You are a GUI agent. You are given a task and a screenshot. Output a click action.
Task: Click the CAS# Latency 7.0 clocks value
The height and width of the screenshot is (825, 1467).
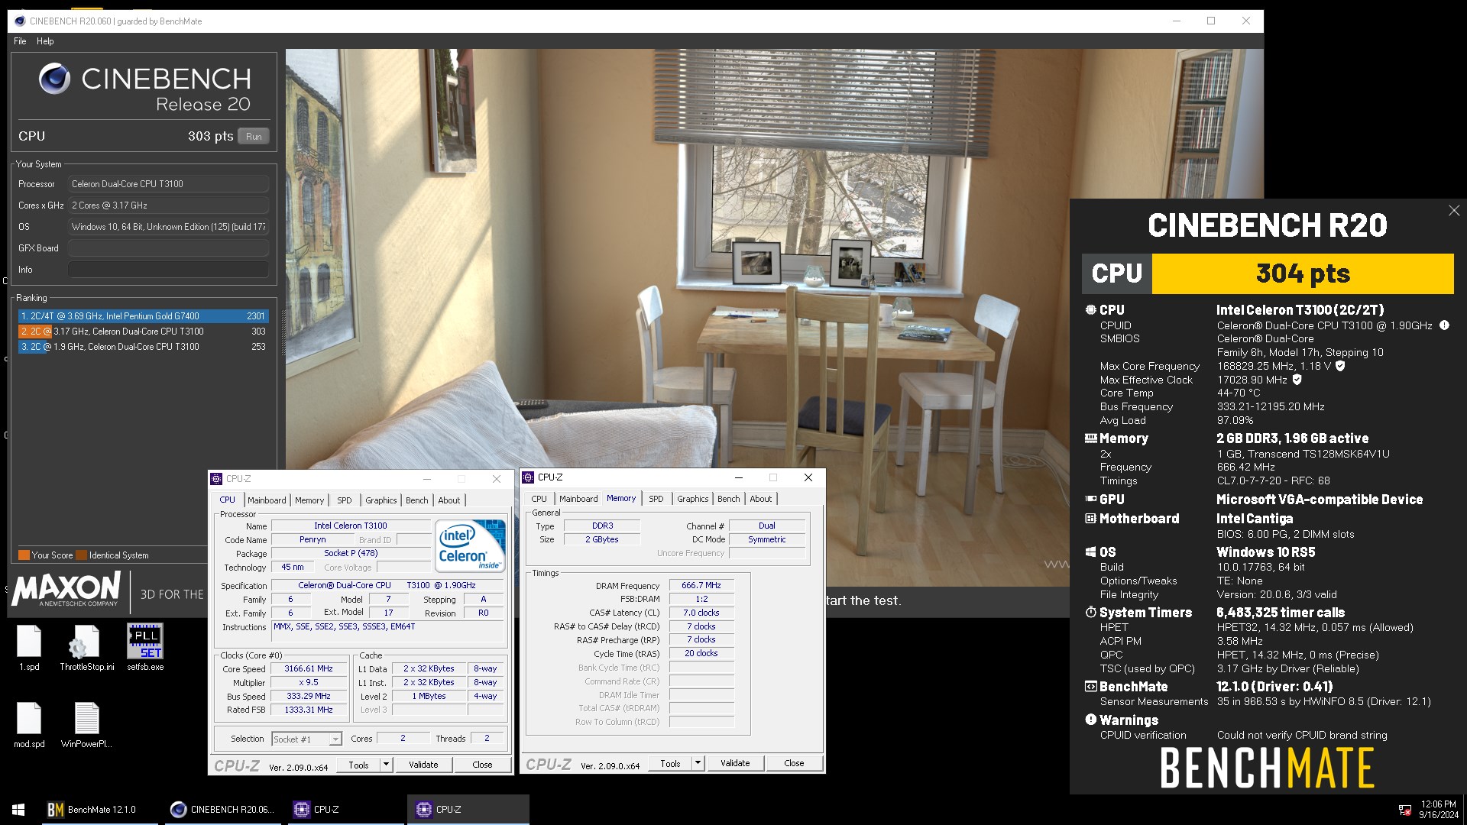point(701,613)
